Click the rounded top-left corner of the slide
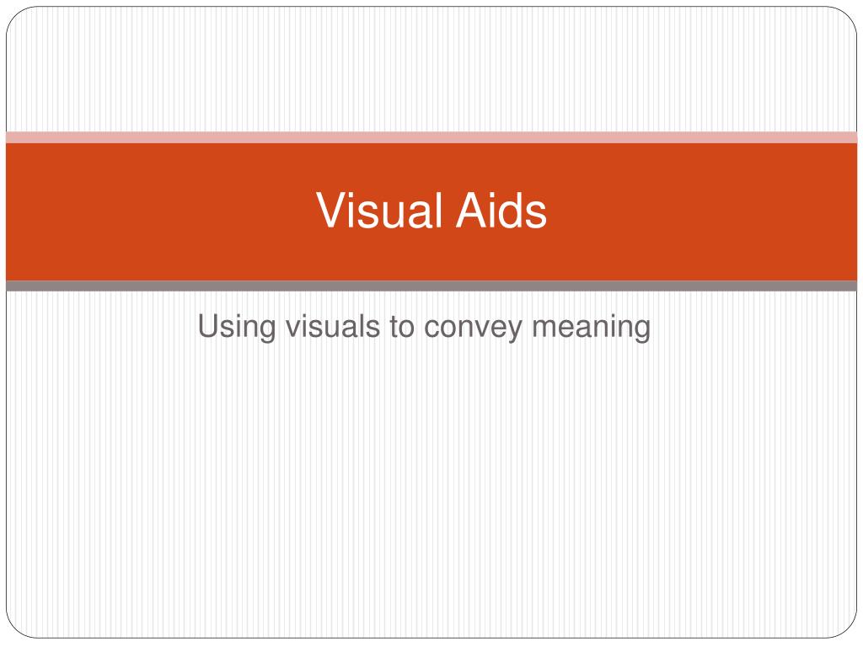This screenshot has height=647, width=863. 15,16
